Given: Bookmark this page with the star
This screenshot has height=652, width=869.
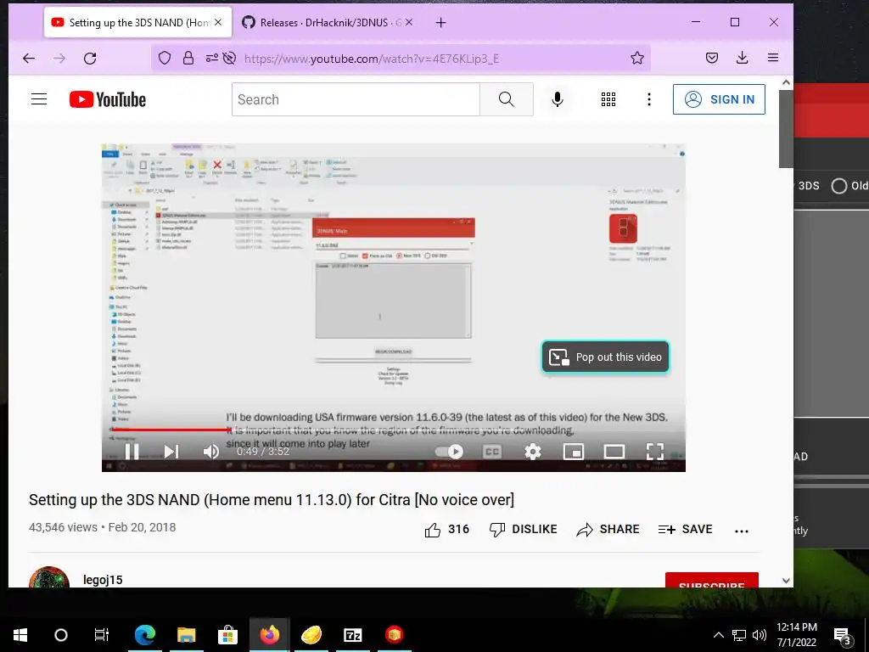Looking at the screenshot, I should click(x=637, y=59).
